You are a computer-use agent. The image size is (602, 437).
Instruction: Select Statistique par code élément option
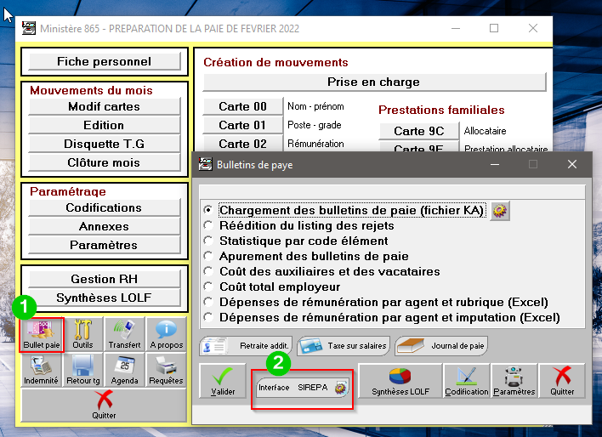(207, 241)
